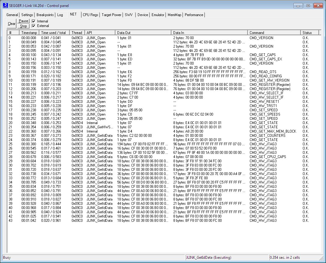
Task: Click the J-Link application icon in title bar
Action: (5, 5)
